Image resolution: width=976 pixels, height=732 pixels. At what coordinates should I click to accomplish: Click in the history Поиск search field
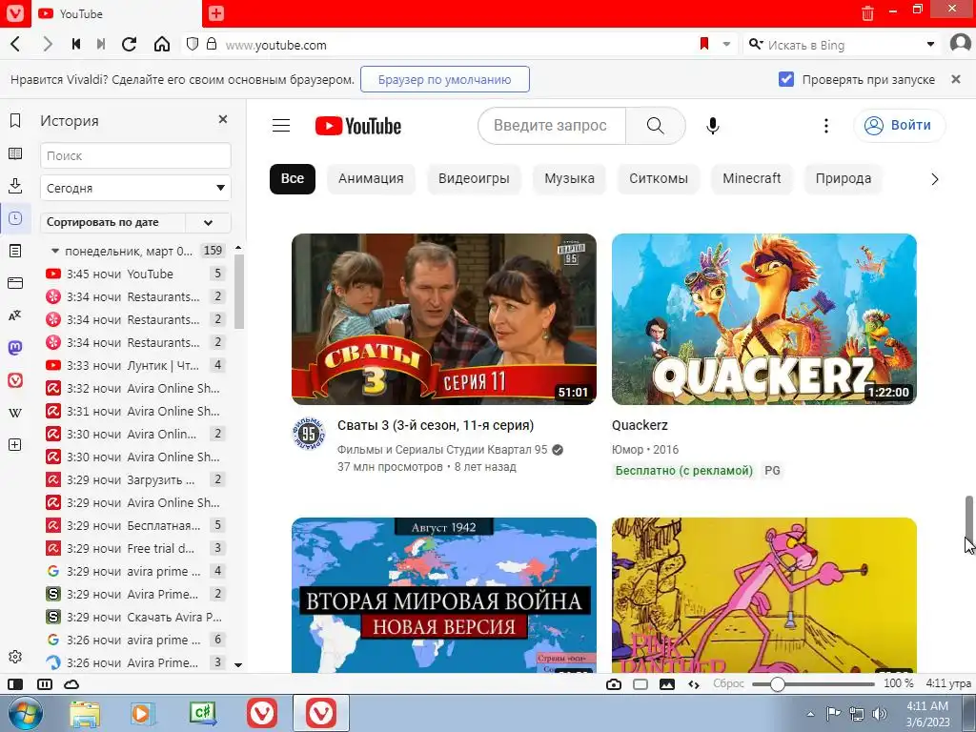(135, 155)
